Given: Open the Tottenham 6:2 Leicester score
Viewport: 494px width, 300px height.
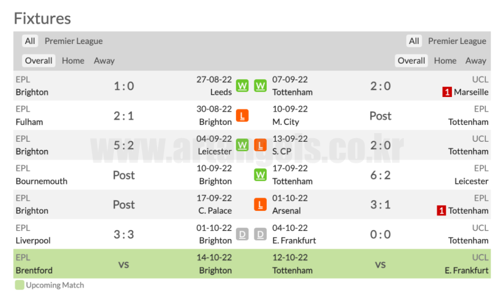Looking at the screenshot, I should pyautogui.click(x=380, y=175).
